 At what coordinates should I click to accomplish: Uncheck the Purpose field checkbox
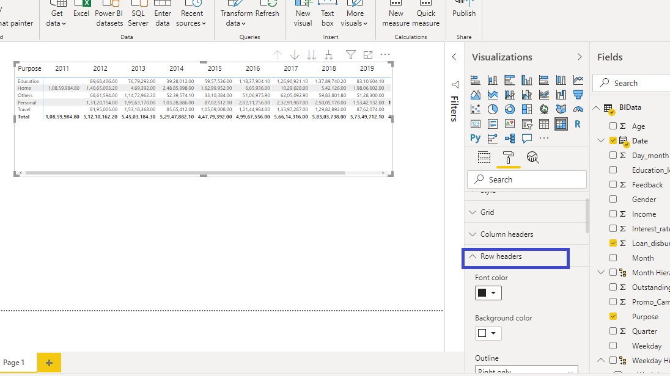[x=613, y=316]
